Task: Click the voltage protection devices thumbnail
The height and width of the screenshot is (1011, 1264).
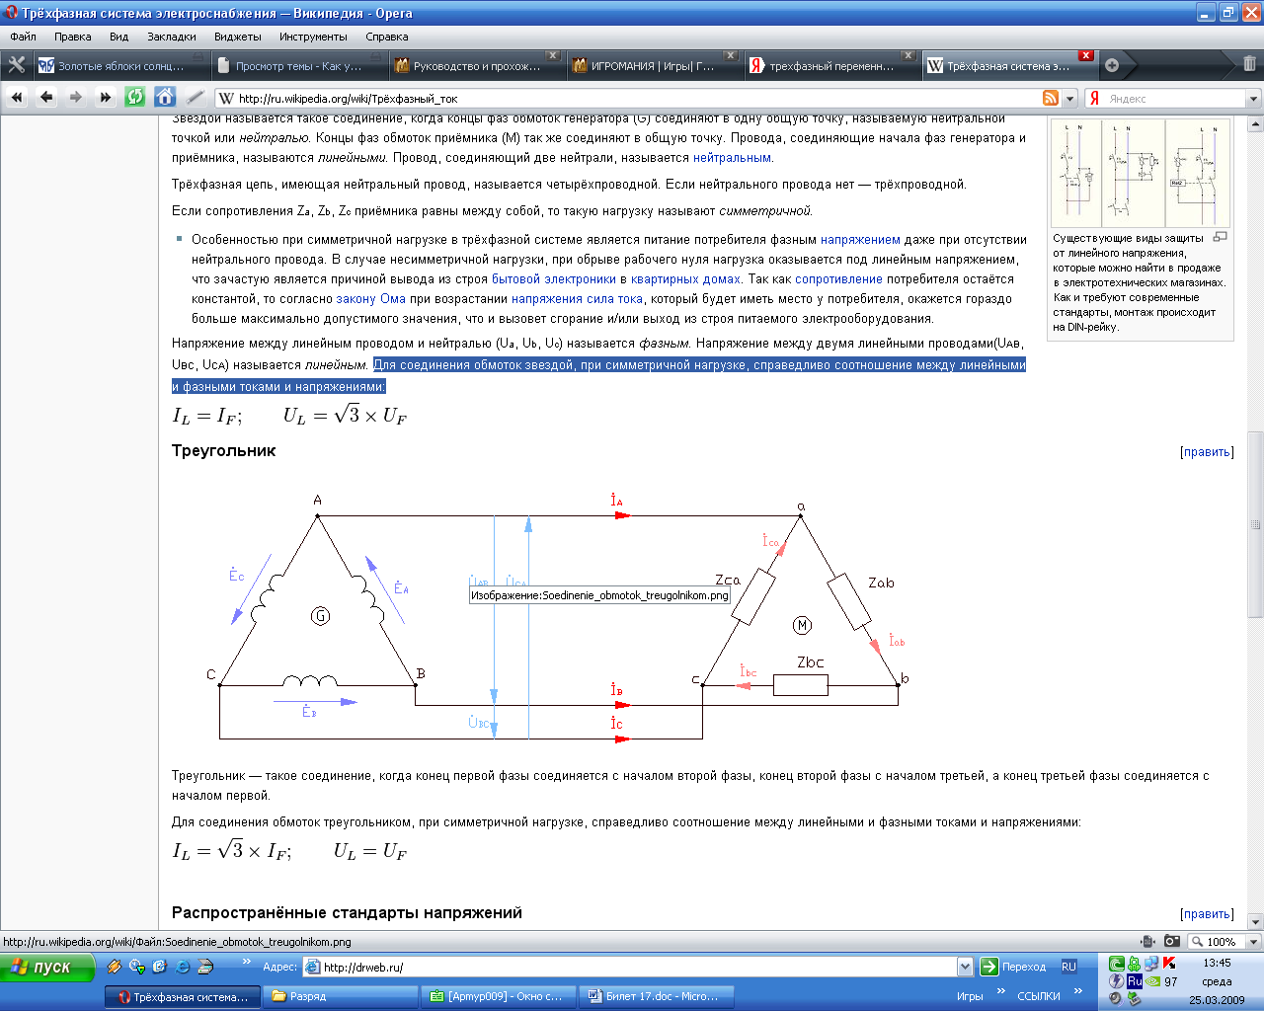Action: (x=1141, y=174)
